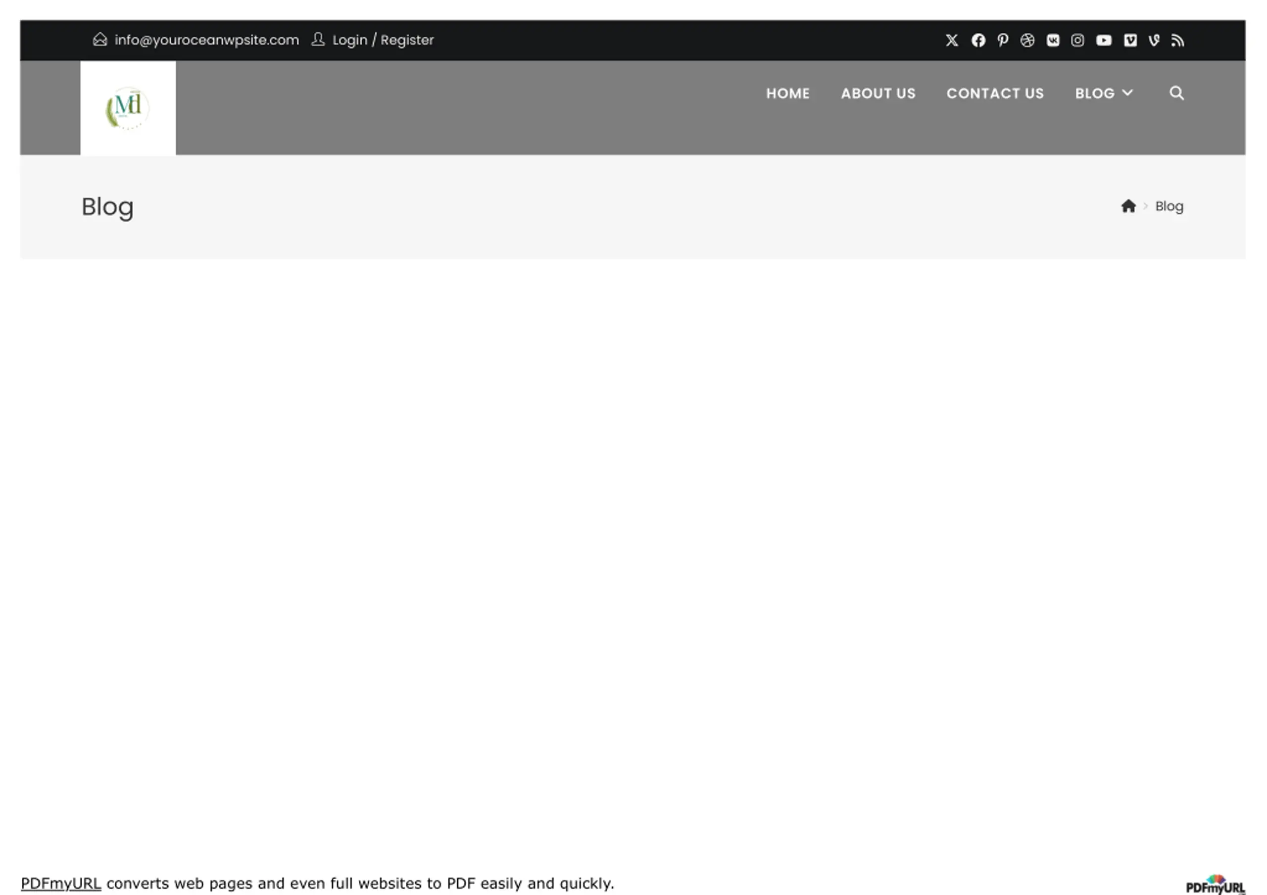The height and width of the screenshot is (895, 1267).
Task: Click the Facebook icon in top bar
Action: (978, 40)
